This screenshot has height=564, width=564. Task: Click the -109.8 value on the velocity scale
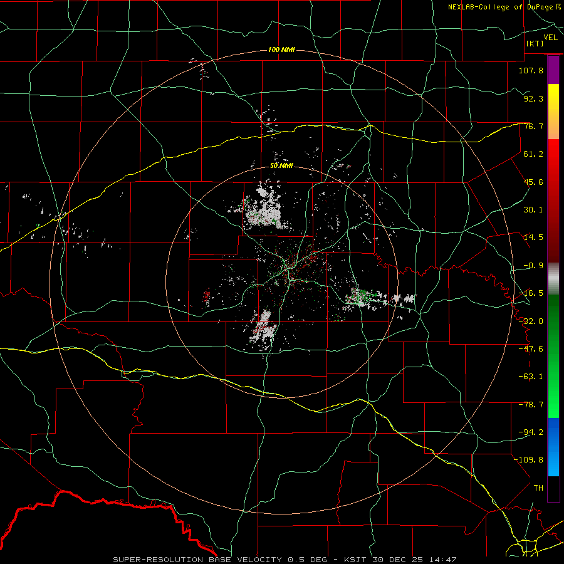tap(528, 460)
